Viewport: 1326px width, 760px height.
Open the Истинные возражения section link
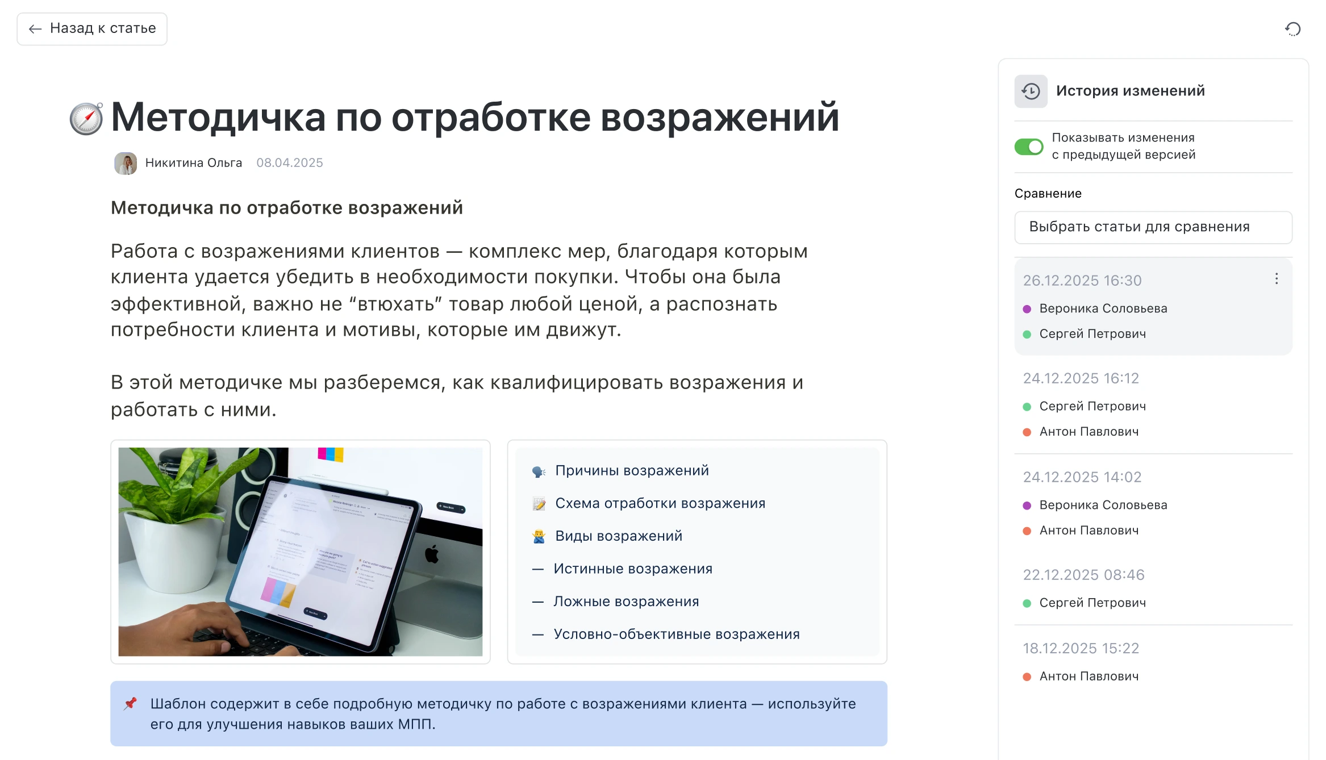(x=632, y=569)
